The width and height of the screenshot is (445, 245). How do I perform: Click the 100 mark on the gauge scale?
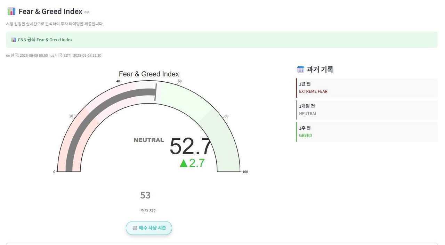(x=245, y=171)
